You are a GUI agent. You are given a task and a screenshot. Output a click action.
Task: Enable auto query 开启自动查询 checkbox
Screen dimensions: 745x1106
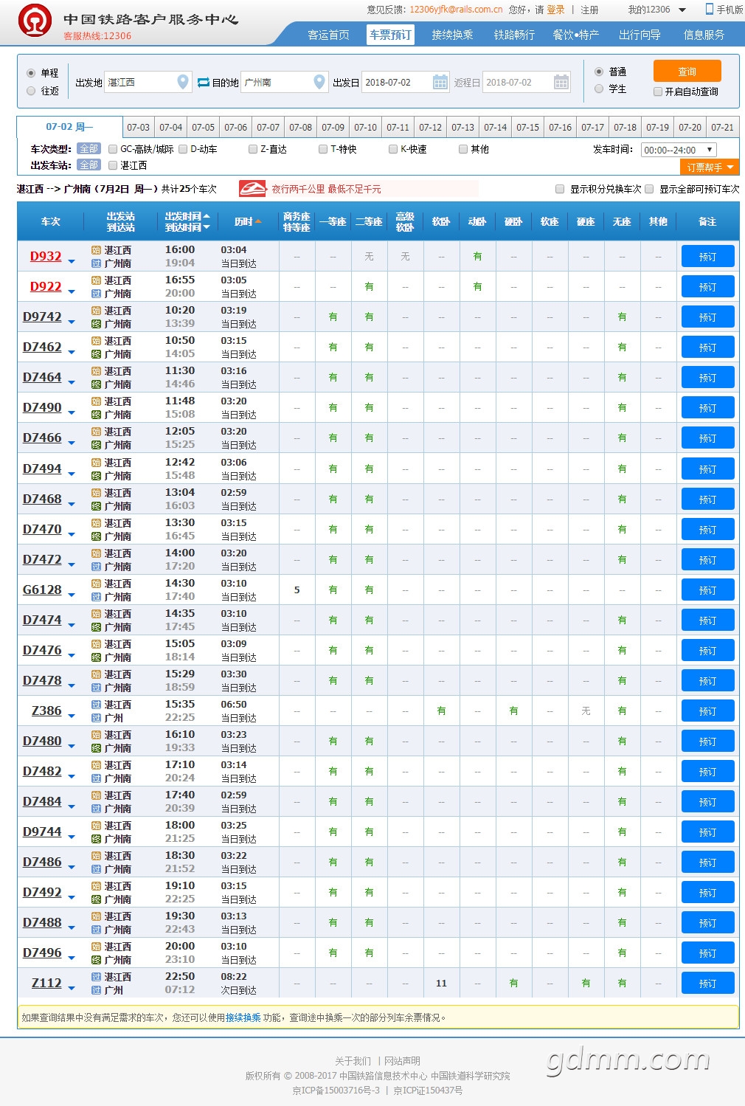point(658,91)
